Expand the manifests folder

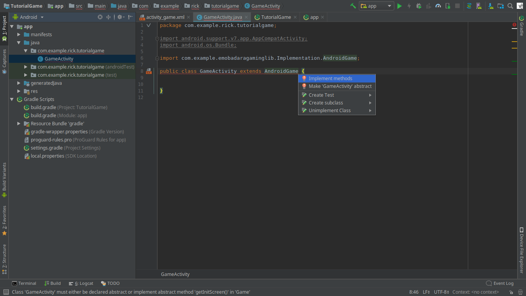[19, 35]
